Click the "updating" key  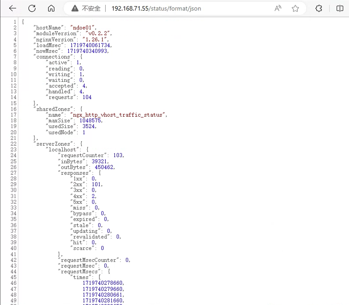point(85,231)
